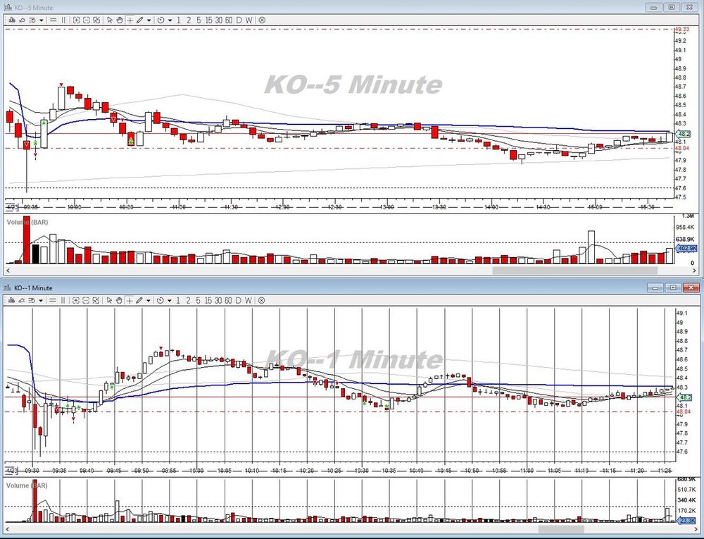This screenshot has height=539, width=704.
Task: Click Volume (BAR) label in 1 Minute chart
Action: click(27, 485)
